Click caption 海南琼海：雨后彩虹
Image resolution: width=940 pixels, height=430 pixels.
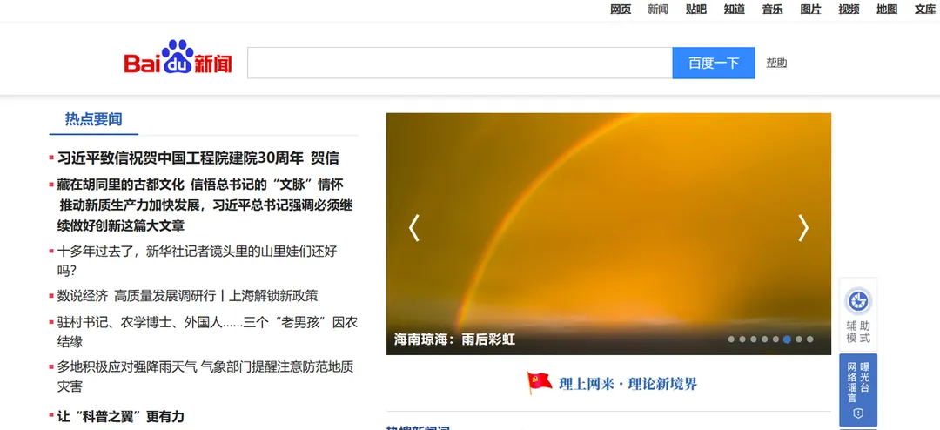454,339
